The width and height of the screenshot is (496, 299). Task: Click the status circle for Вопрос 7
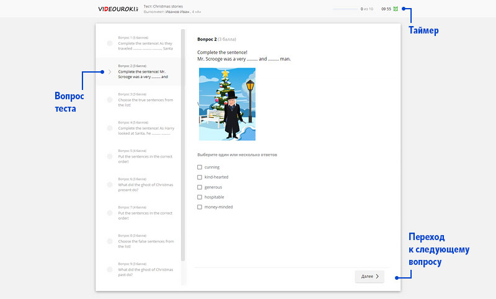pyautogui.click(x=110, y=213)
